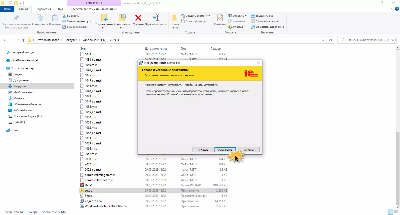400x215 pixels.
Task: Click Обратить выделение in ribbon
Action: [267, 27]
